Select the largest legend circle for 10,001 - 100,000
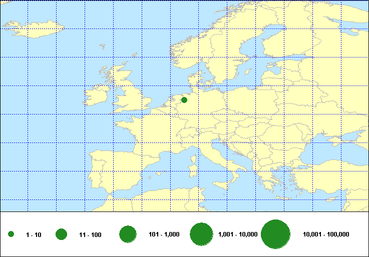This screenshot has width=369, height=257. click(x=276, y=234)
